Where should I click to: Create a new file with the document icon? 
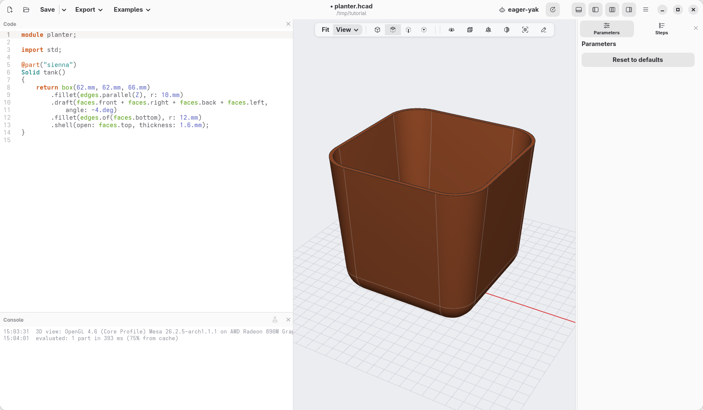point(10,10)
